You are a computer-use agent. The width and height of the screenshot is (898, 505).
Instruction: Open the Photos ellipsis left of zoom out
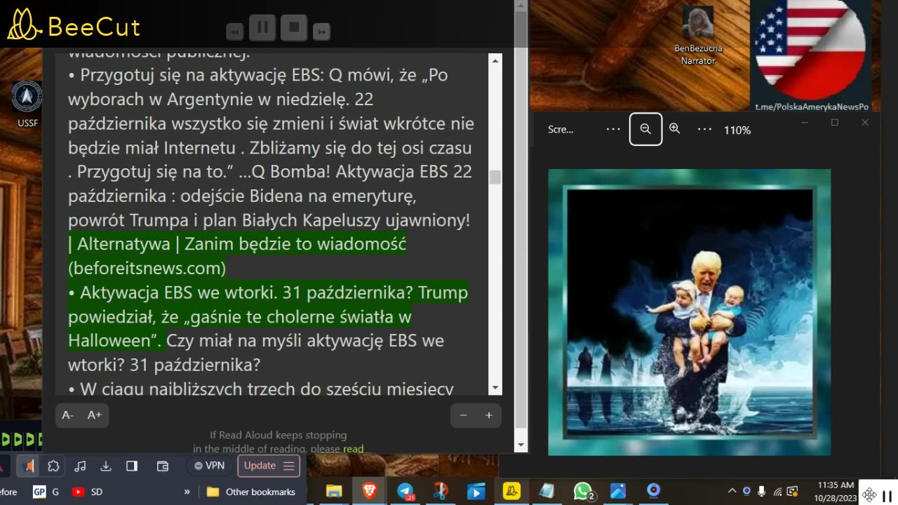coord(613,129)
